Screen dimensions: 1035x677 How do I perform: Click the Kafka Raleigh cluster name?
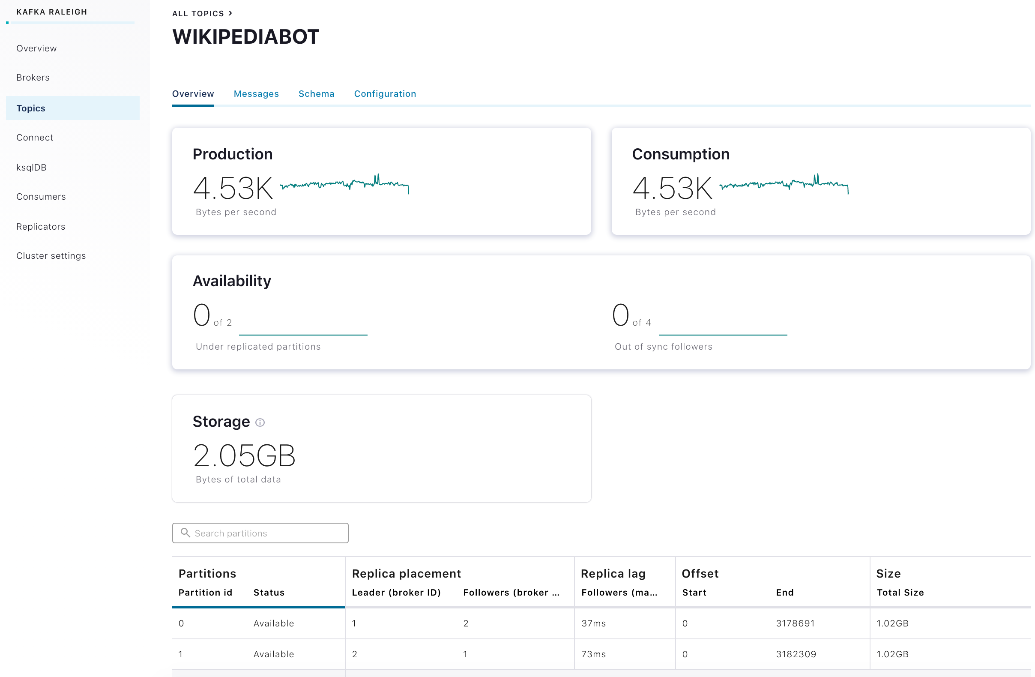point(52,12)
